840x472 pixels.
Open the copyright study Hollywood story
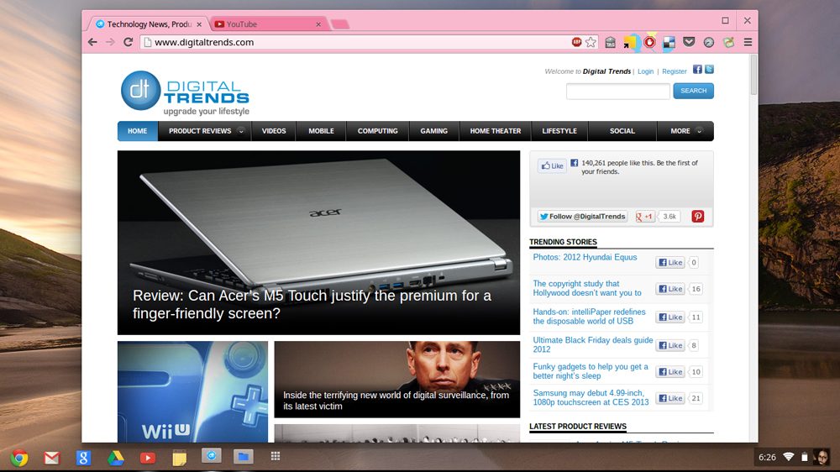pyautogui.click(x=587, y=288)
